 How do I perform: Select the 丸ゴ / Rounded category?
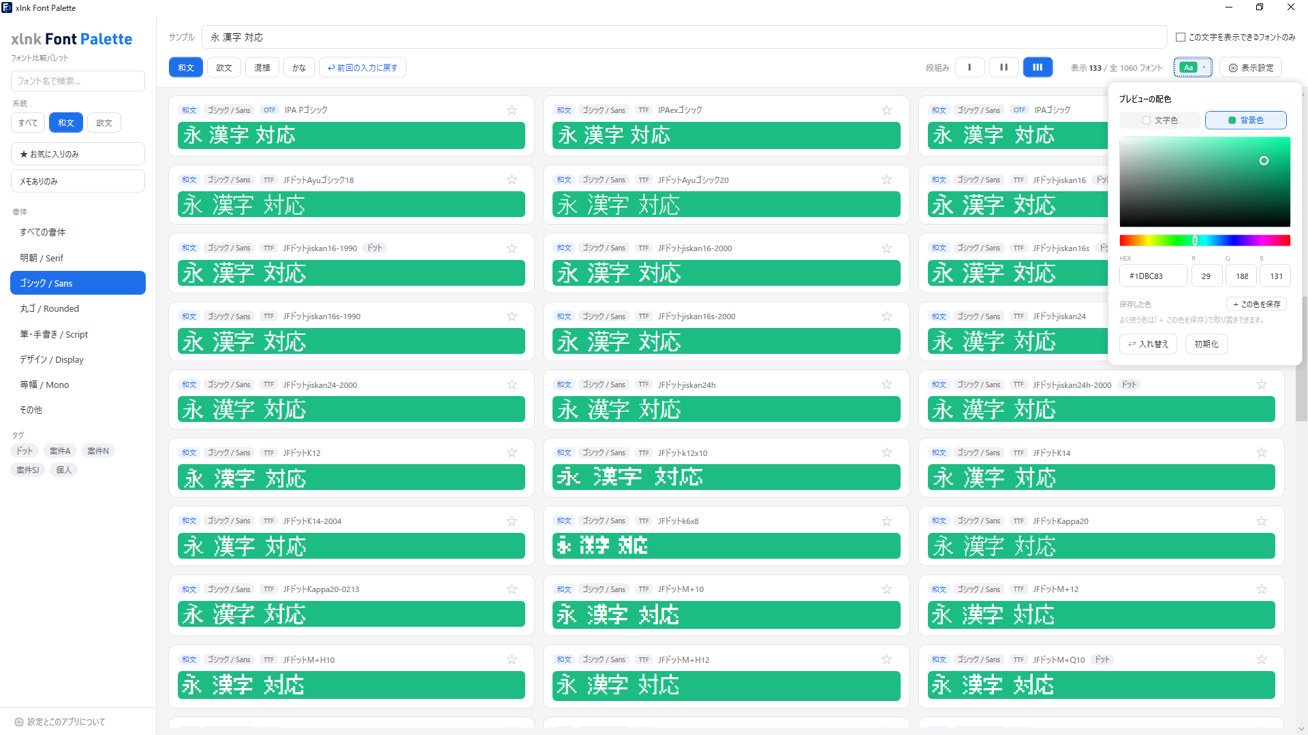(x=78, y=308)
